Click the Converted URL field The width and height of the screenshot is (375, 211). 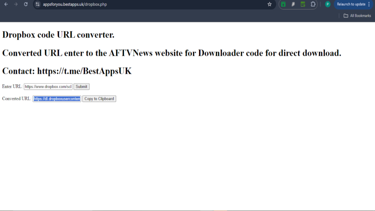[57, 99]
